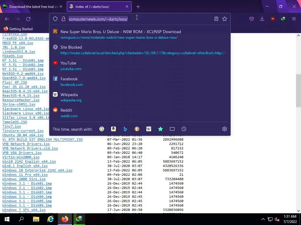Search bookmarks with the star icon
The width and height of the screenshot is (301, 225).
[x=160, y=129]
